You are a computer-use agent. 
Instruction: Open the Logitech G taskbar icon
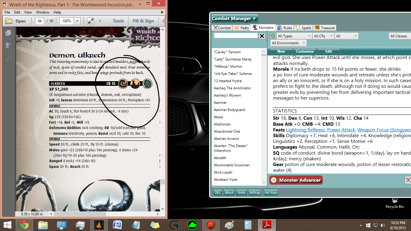pyautogui.click(x=174, y=225)
